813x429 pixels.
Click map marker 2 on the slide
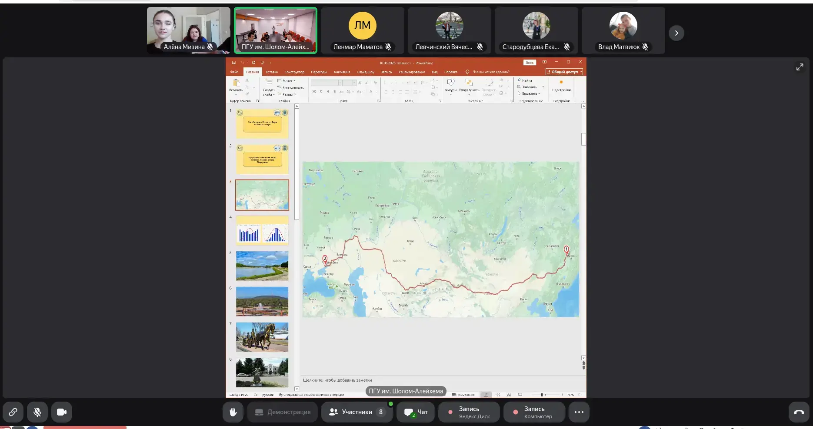pos(325,259)
